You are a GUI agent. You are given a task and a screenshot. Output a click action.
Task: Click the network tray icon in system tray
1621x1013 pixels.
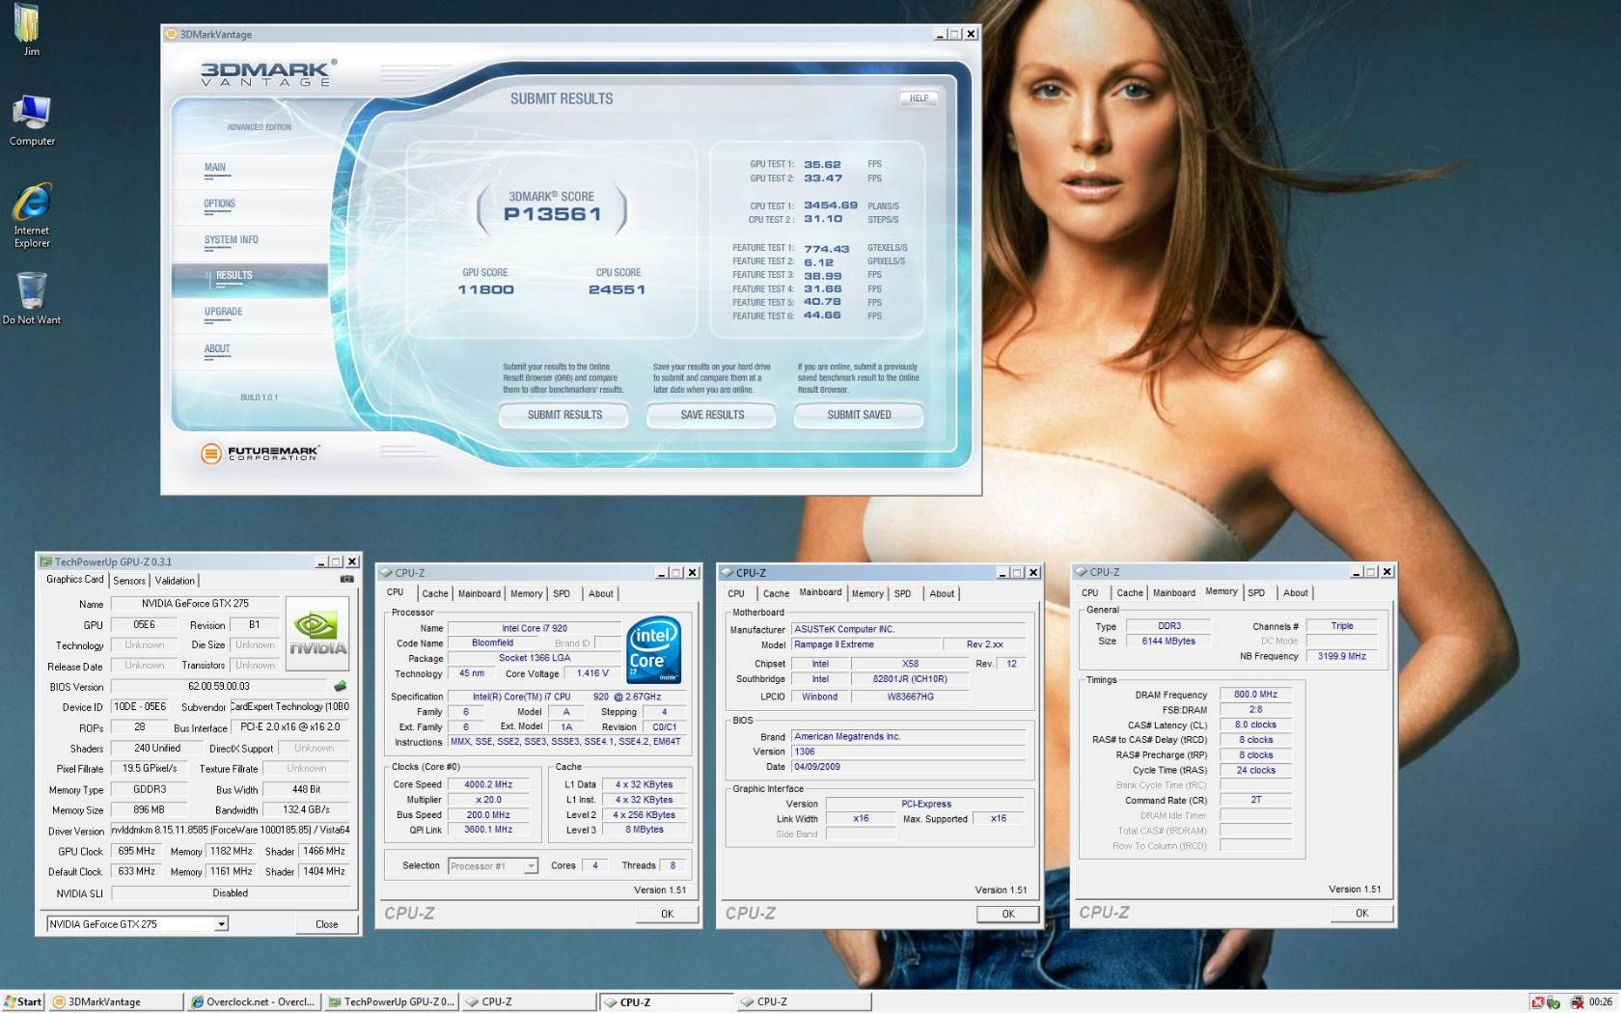coord(1576,1002)
